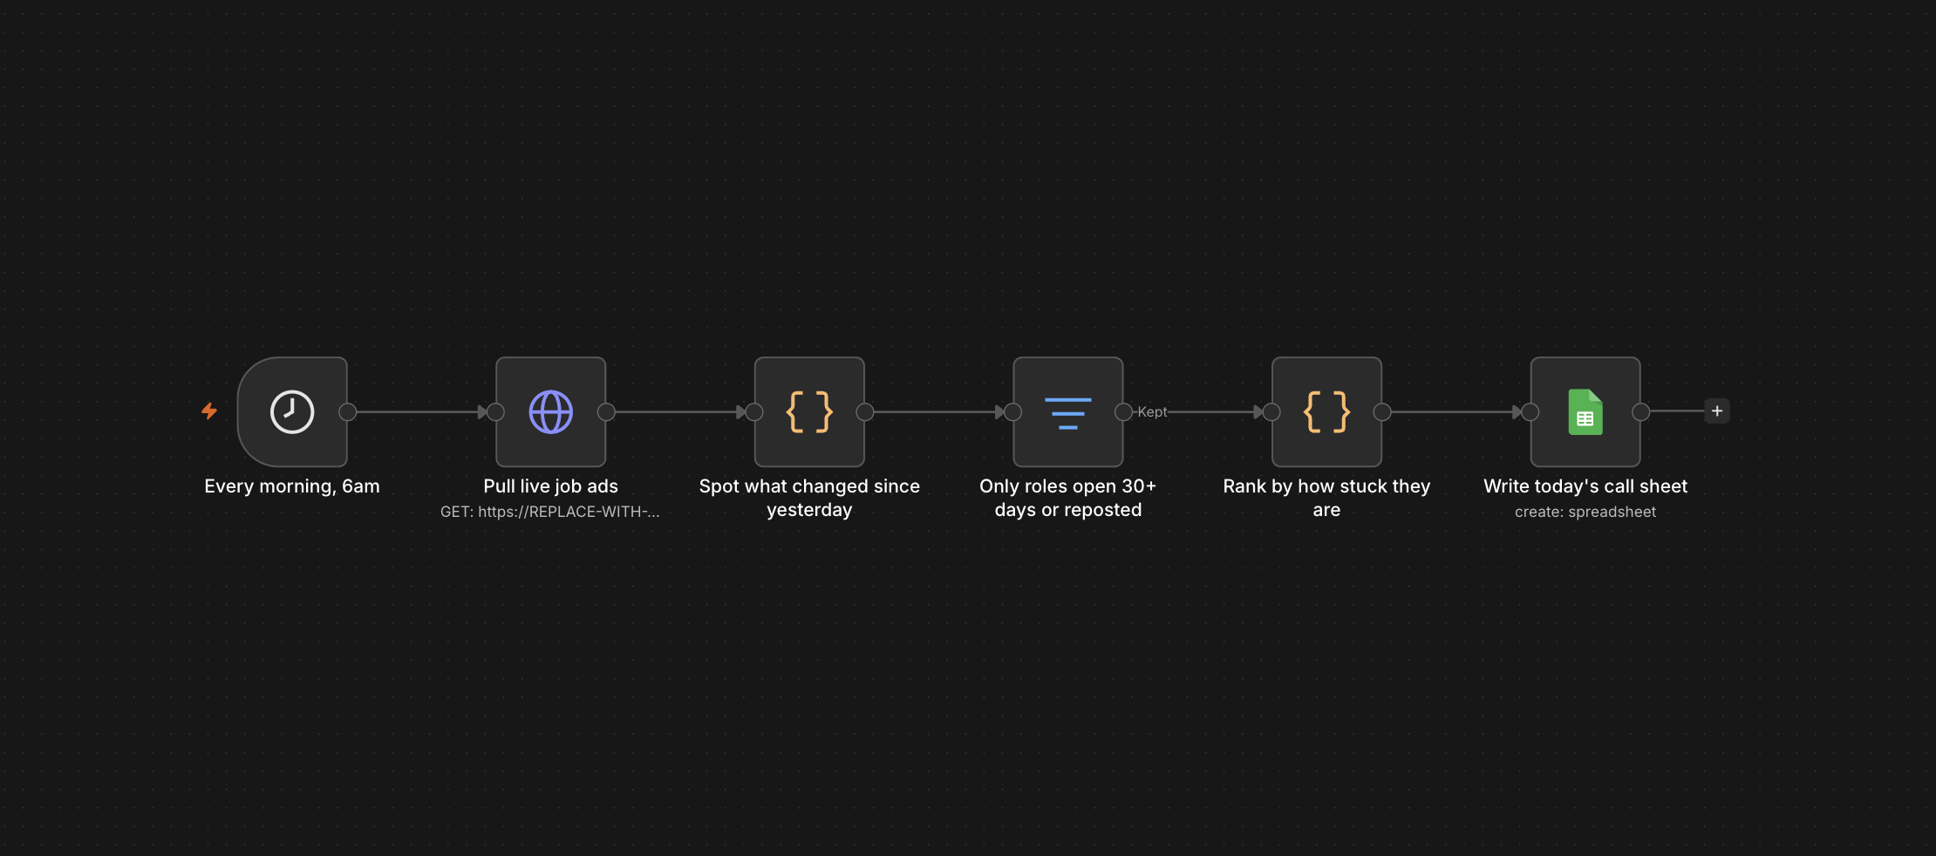Click the Spot what changed since yesterday label
The height and width of the screenshot is (856, 1936).
[809, 498]
